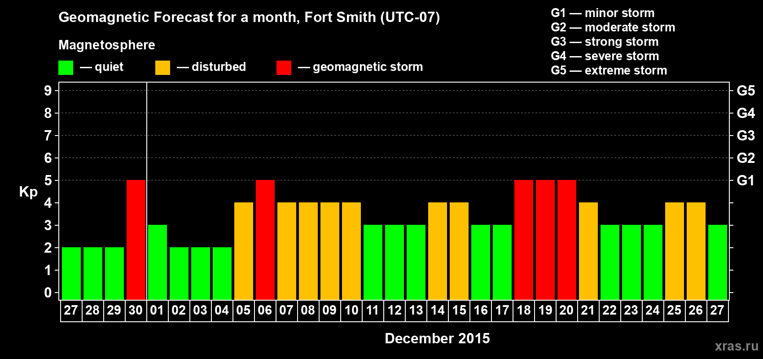
Task: Select the red bar above date 20
Action: click(567, 240)
